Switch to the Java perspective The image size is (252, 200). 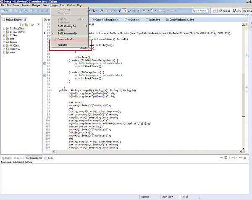(x=237, y=10)
